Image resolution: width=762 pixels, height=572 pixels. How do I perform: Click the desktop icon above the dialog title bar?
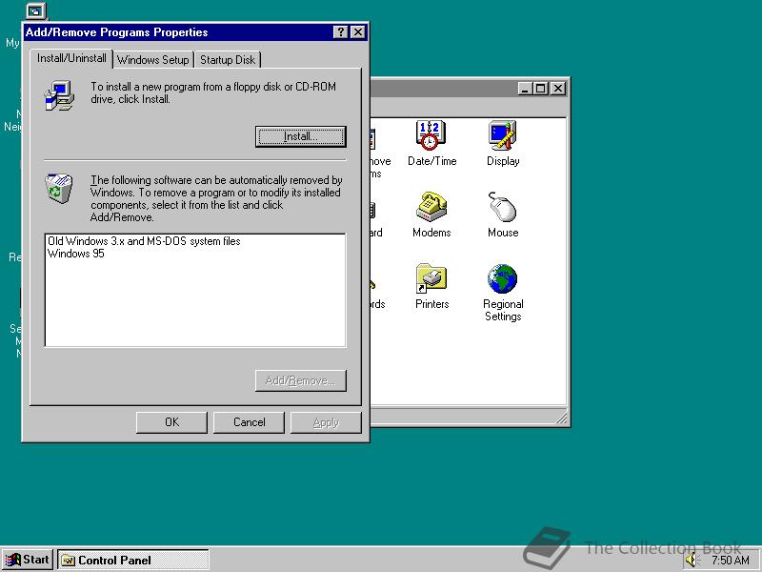point(35,10)
